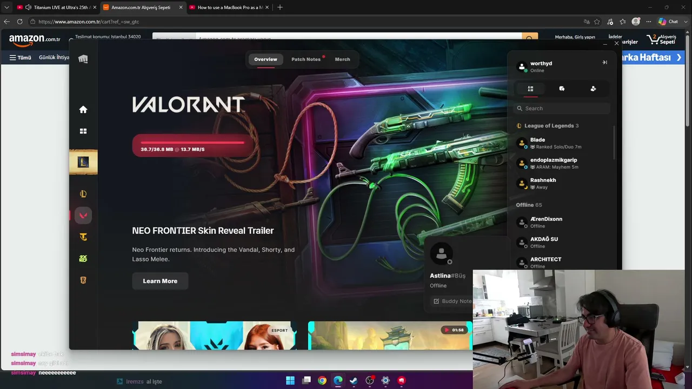The image size is (692, 389).
Task: Open the Riot Client icon on the taskbar
Action: coord(401,381)
